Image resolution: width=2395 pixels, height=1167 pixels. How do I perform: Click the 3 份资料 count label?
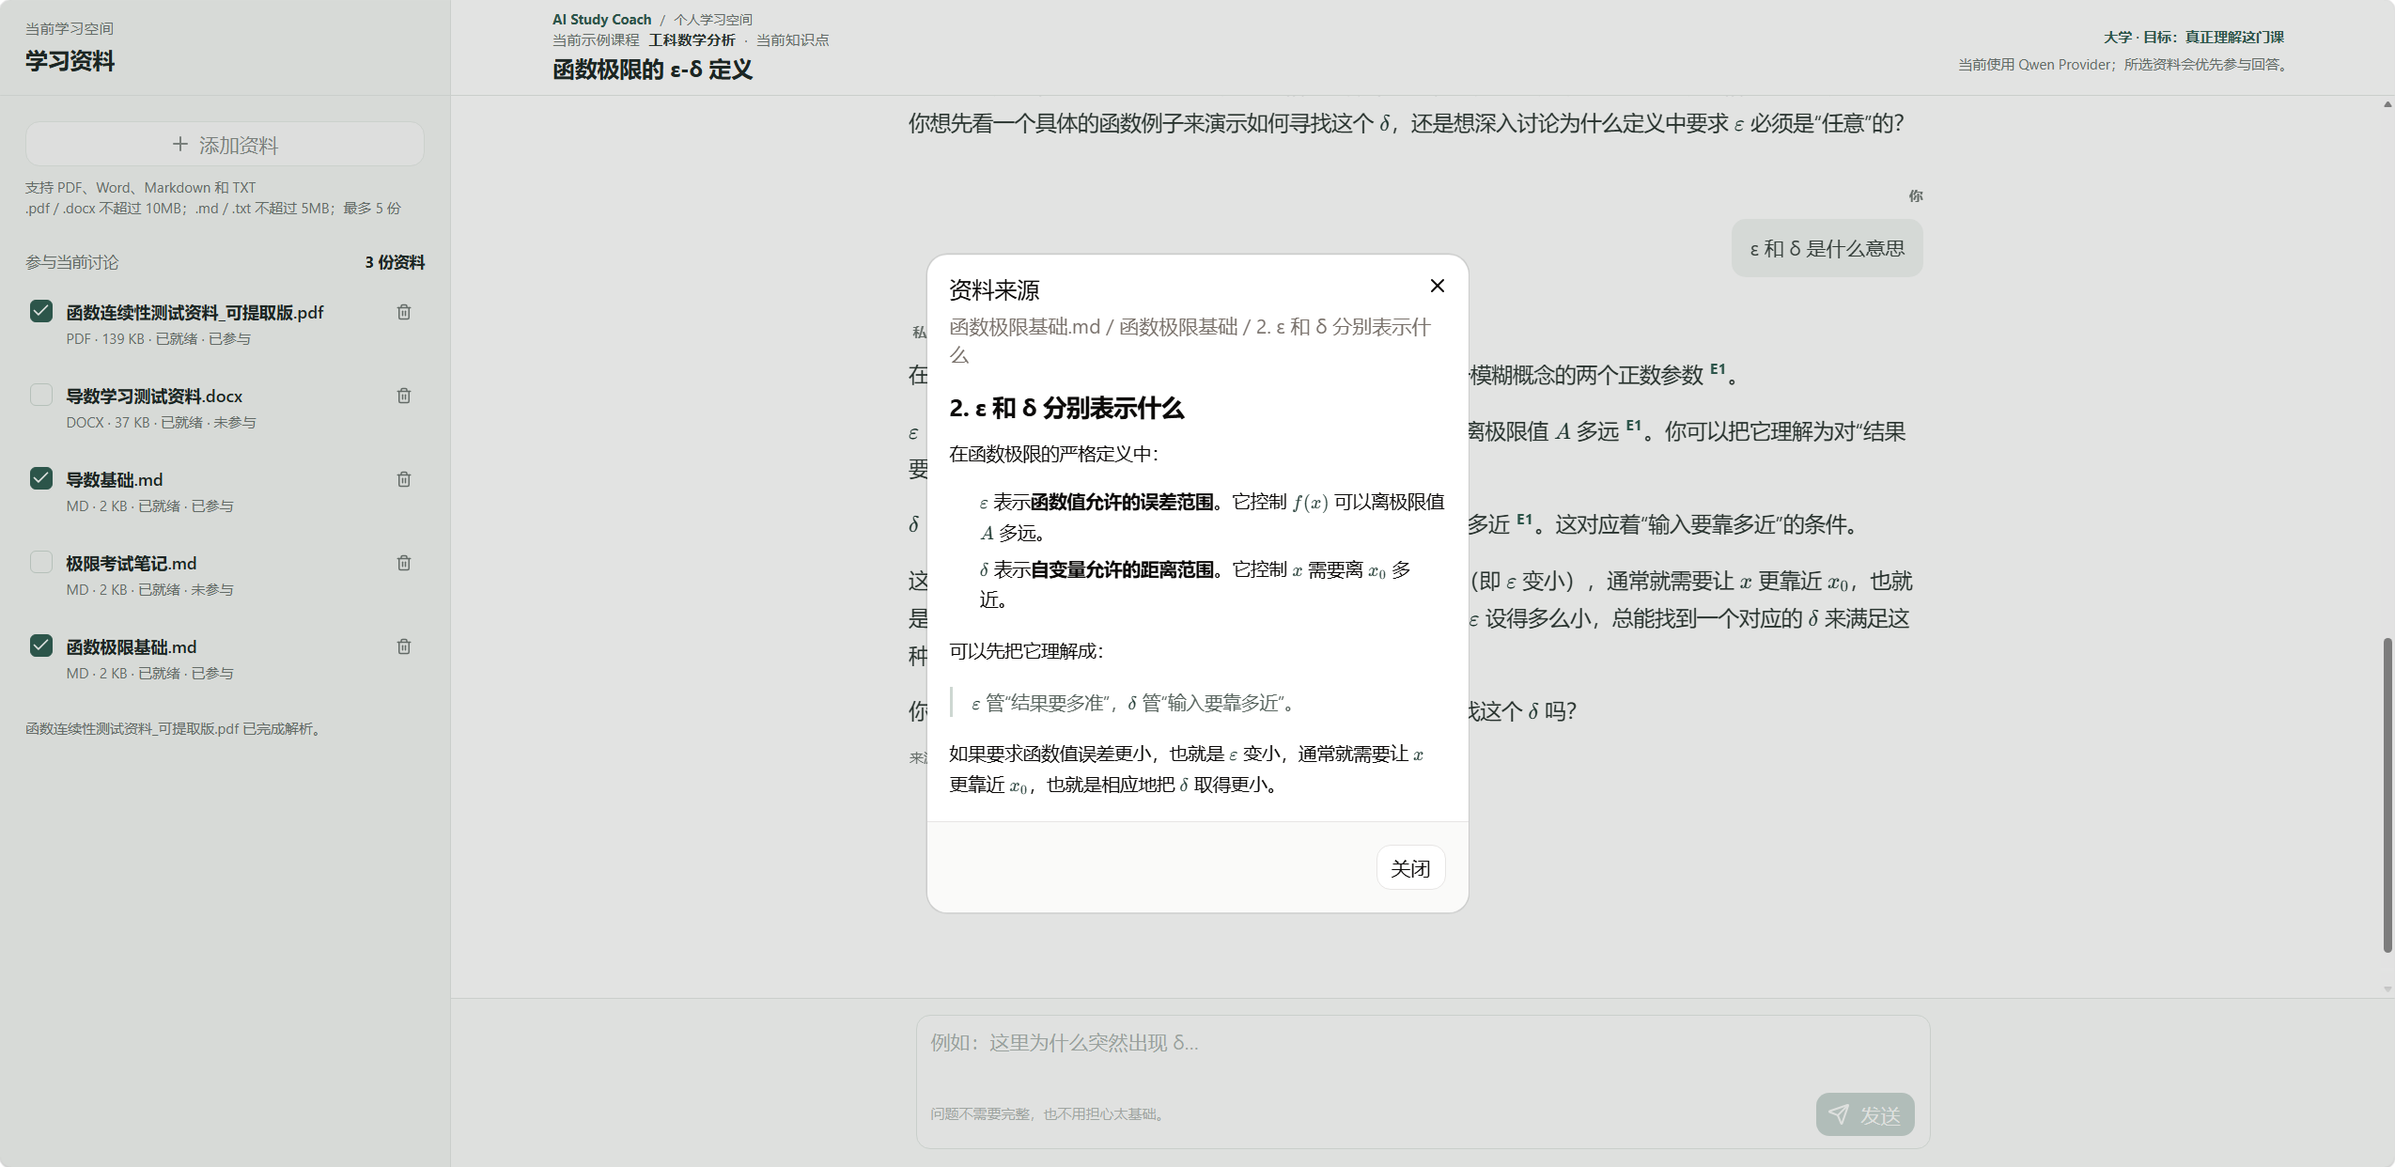(x=395, y=262)
